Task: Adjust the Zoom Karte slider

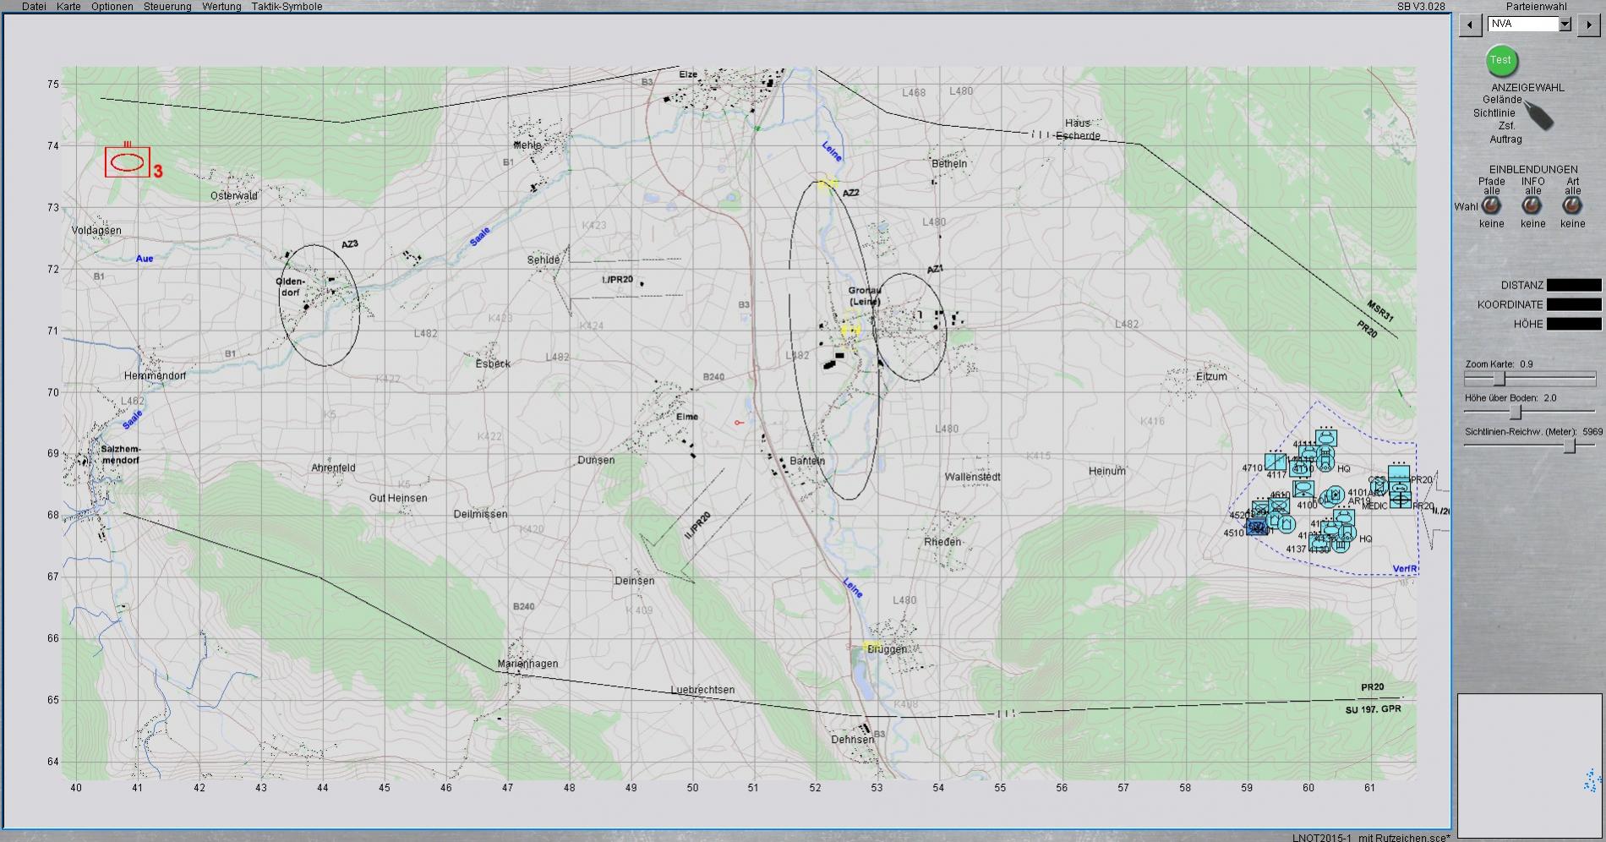Action: pos(1499,380)
